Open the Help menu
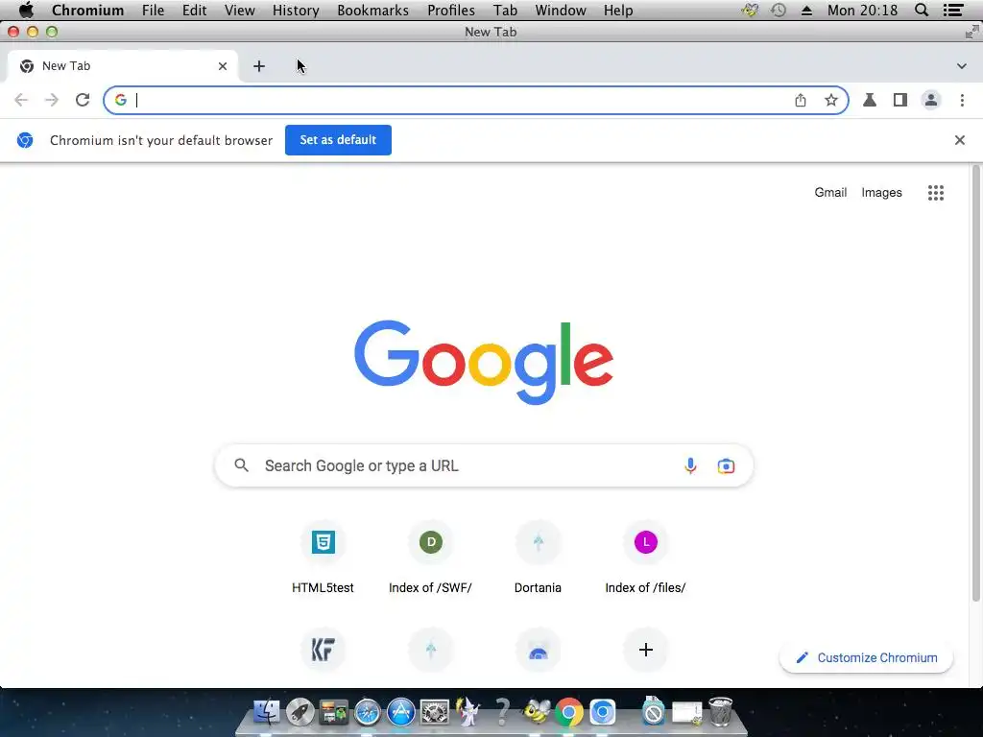 coord(618,11)
